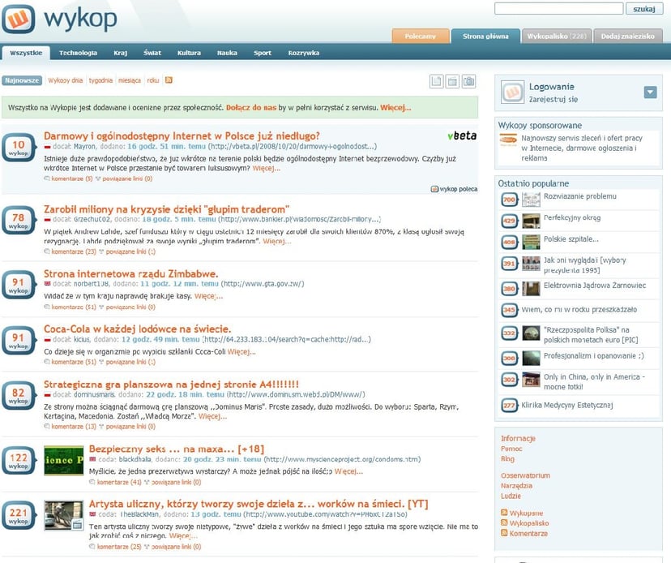
Task: Click the 380 popularity badge
Action: pos(509,289)
